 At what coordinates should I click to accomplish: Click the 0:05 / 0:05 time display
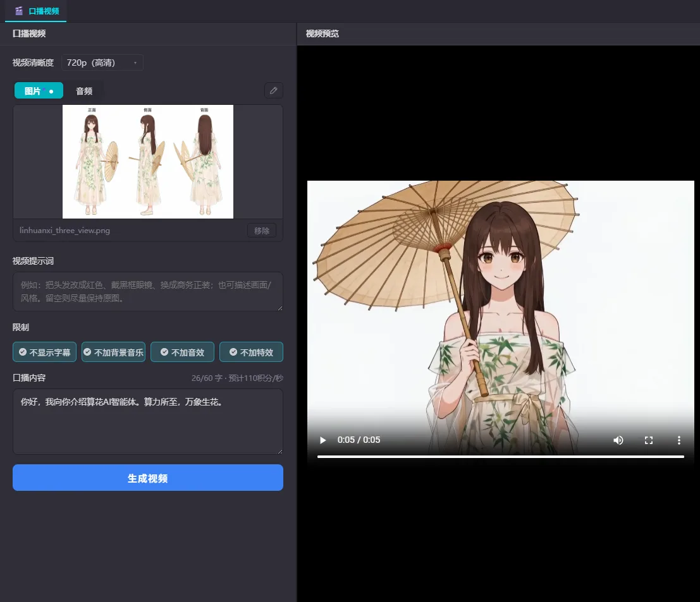(x=359, y=440)
